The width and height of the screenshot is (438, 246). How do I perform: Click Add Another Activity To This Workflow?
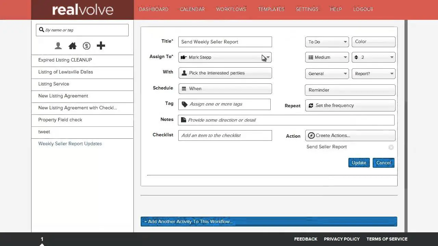click(x=269, y=221)
